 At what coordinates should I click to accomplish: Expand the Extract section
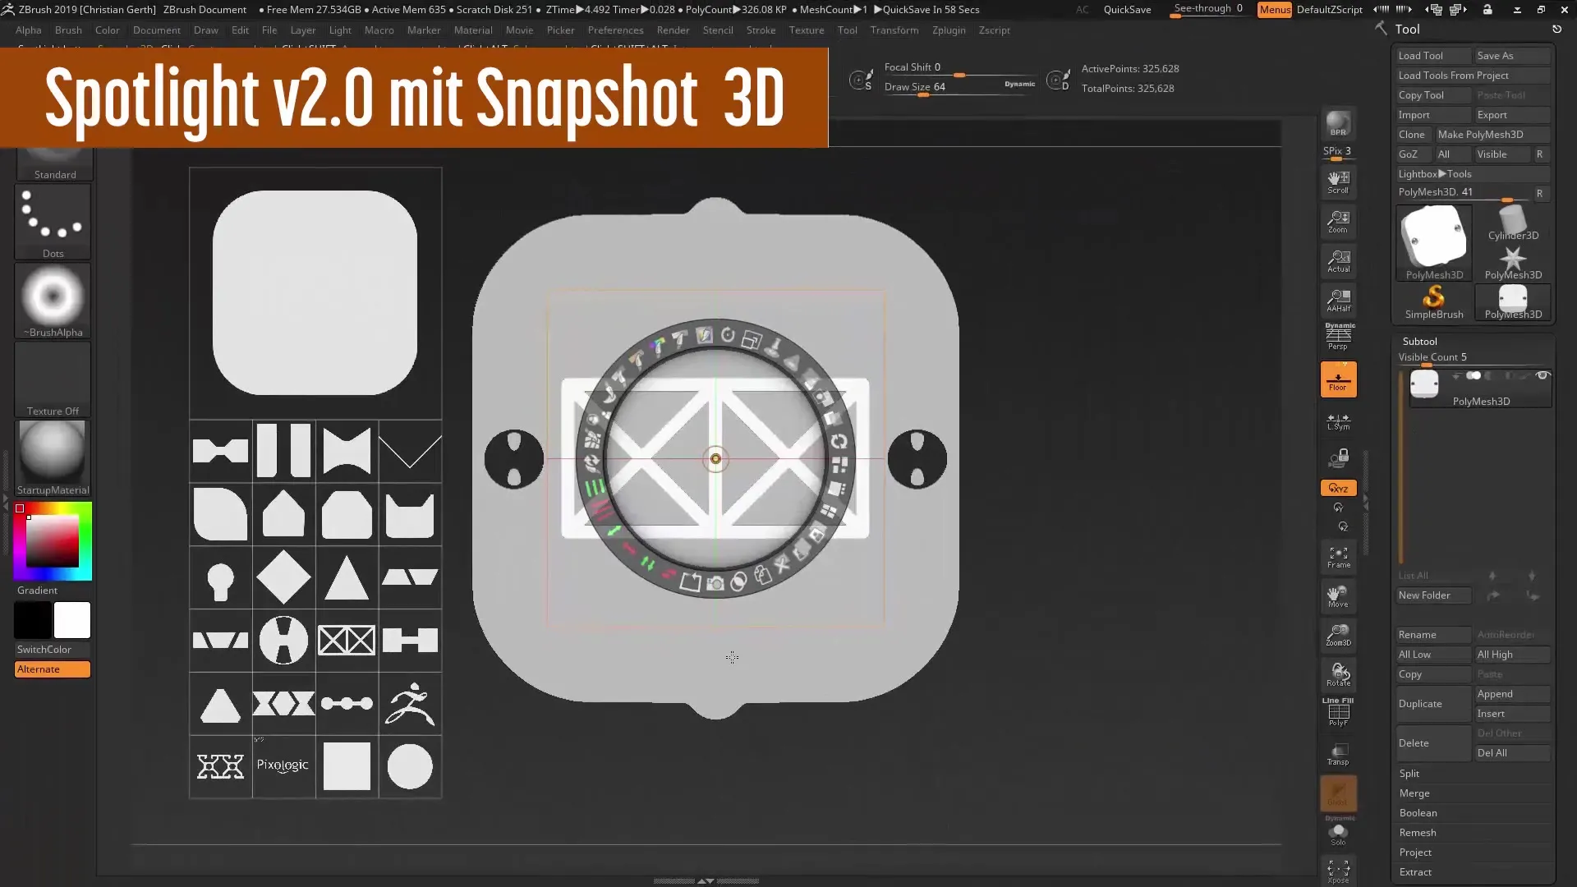1415,872
